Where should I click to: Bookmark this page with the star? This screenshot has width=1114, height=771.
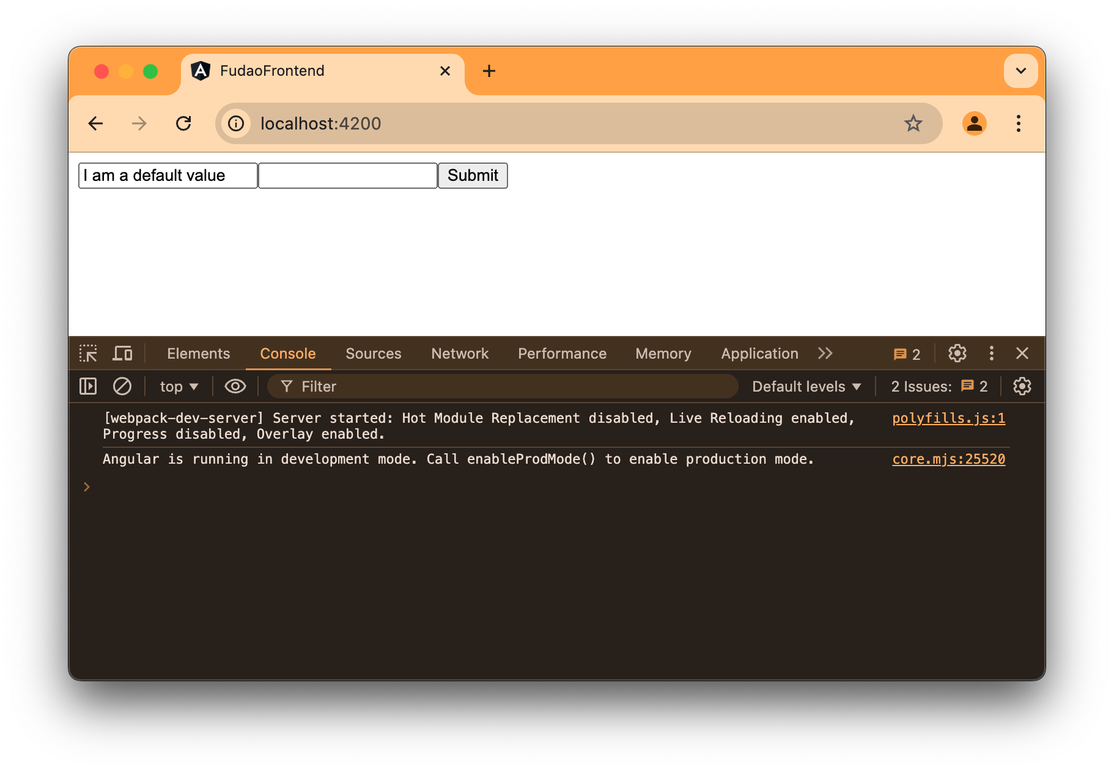coord(913,123)
